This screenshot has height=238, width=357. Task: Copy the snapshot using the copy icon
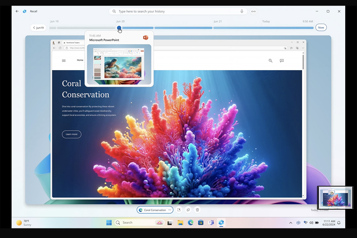tap(188, 210)
